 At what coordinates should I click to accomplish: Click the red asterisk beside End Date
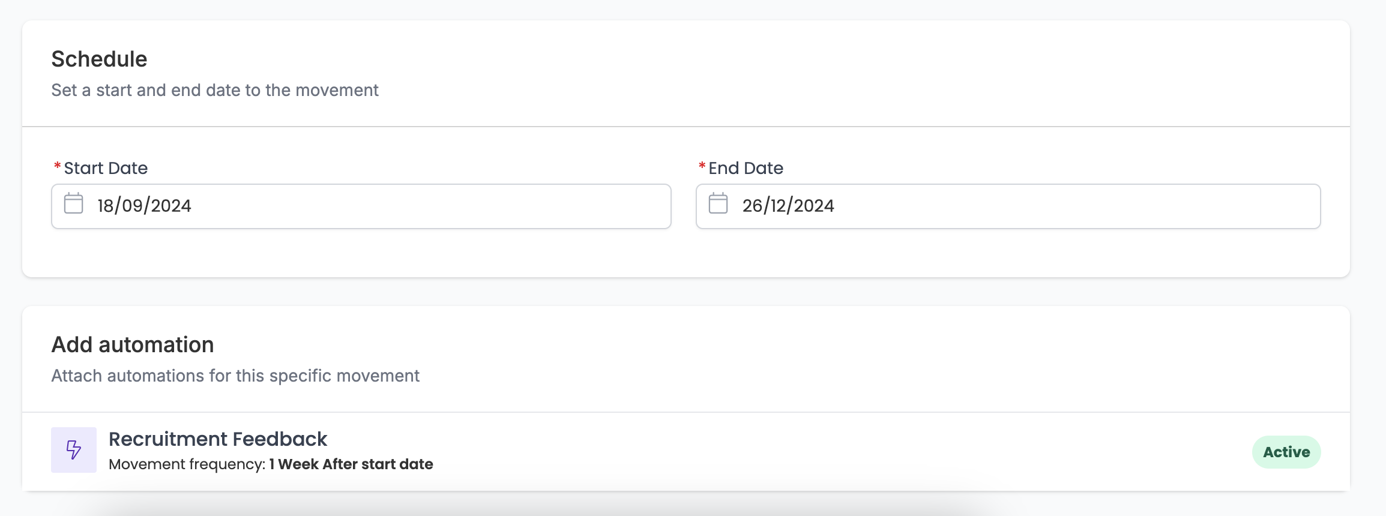702,166
